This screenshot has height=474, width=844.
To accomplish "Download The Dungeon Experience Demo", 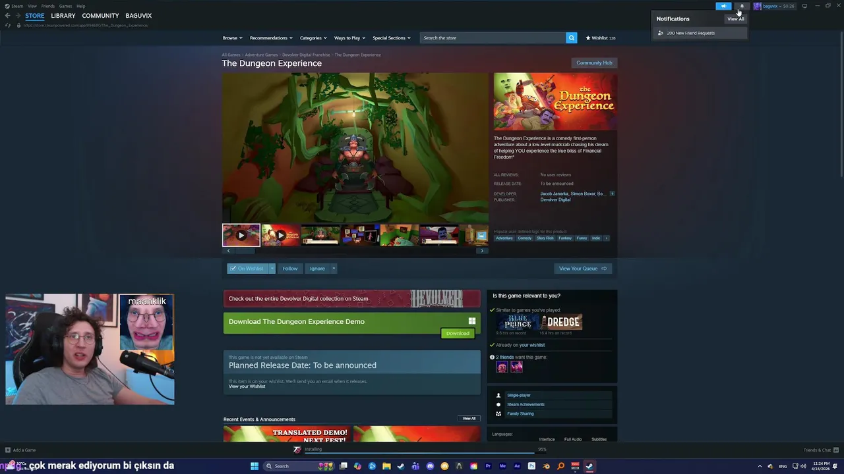I will point(458,333).
